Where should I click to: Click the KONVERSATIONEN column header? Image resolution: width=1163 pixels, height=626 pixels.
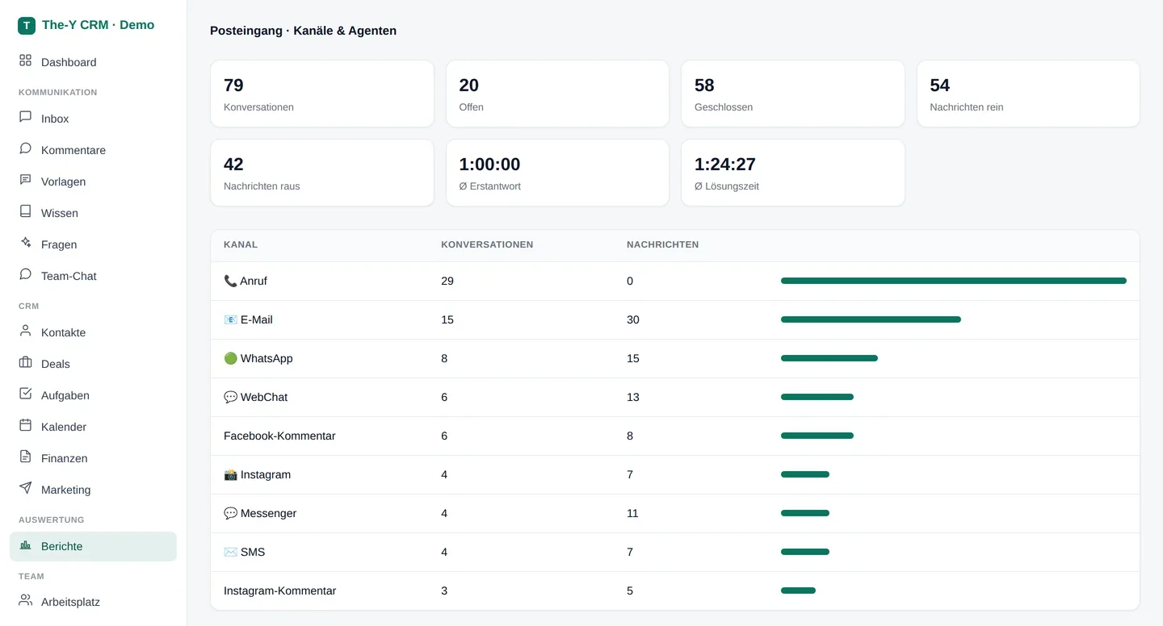tap(487, 244)
